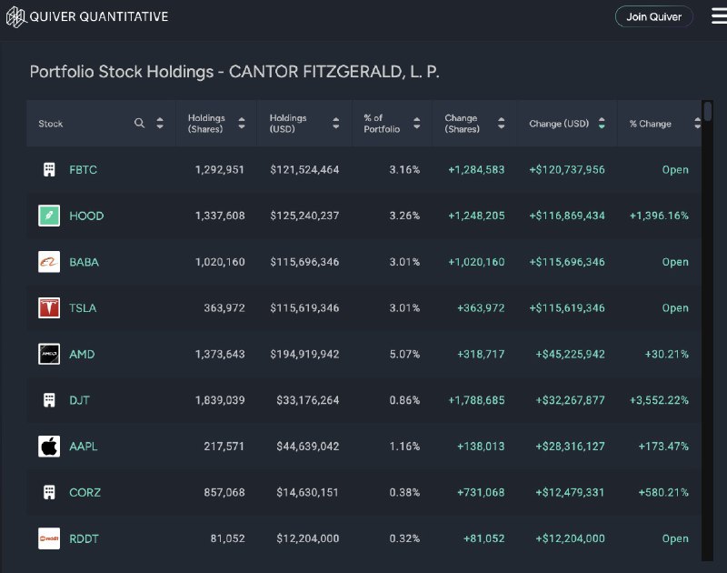727x573 pixels.
Task: Click the Tesla TSLA logo icon
Action: coord(49,307)
